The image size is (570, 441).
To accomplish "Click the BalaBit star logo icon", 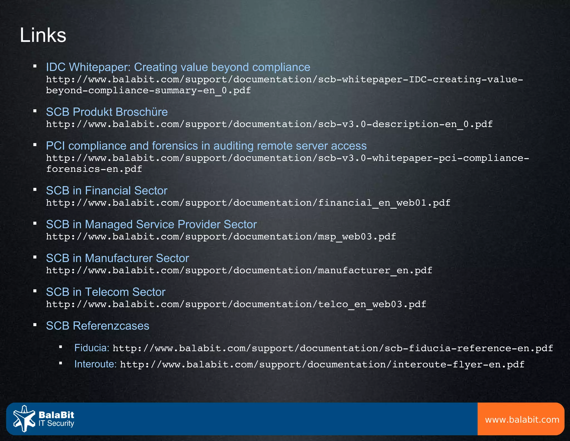I will [x=24, y=419].
